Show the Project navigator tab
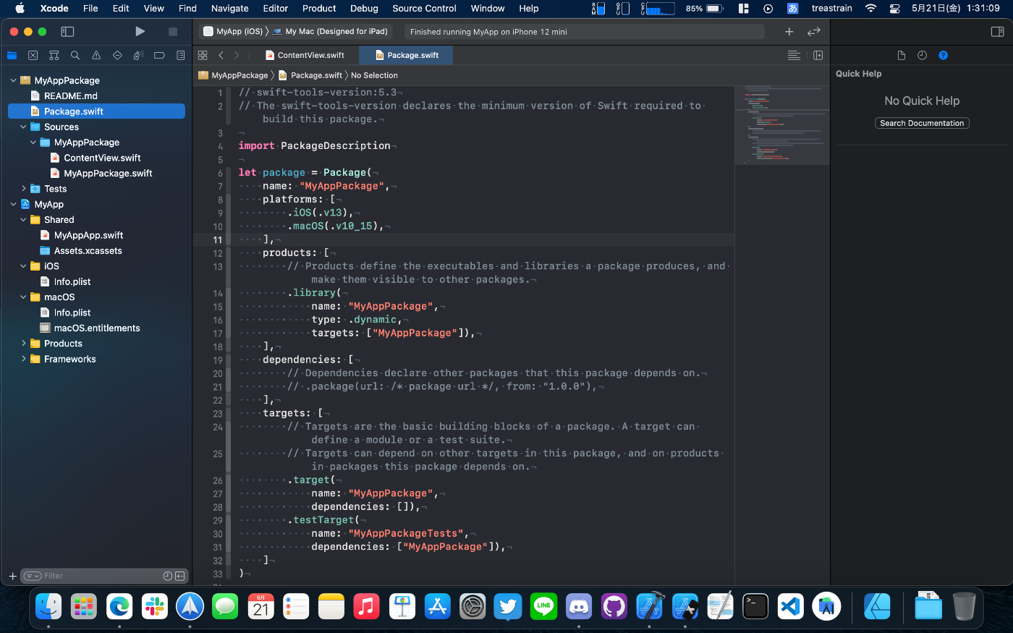The width and height of the screenshot is (1013, 633). coord(12,55)
